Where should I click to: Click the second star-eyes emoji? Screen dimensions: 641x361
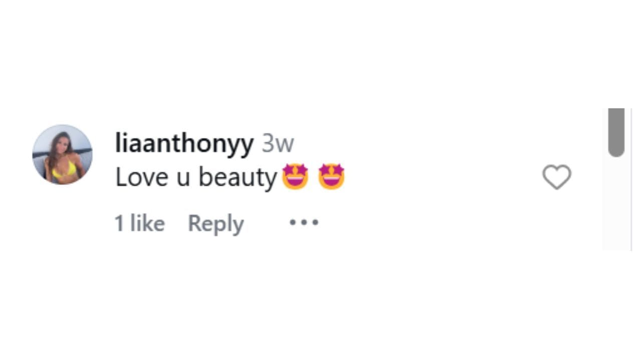point(332,177)
